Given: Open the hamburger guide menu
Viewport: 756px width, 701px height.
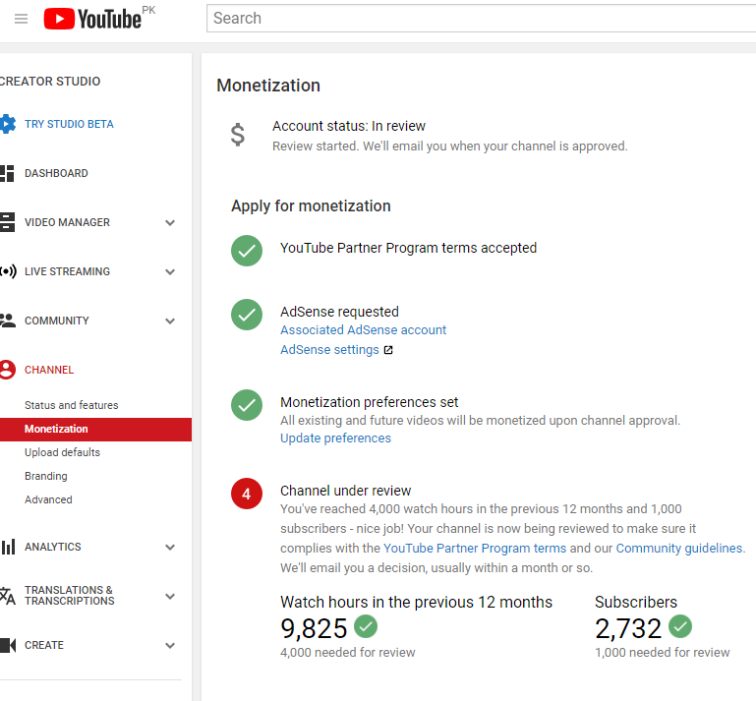Looking at the screenshot, I should [22, 19].
